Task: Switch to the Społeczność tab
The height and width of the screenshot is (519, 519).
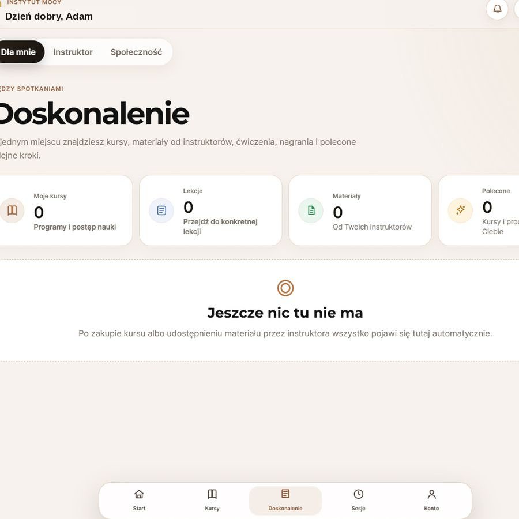Action: 136,52
